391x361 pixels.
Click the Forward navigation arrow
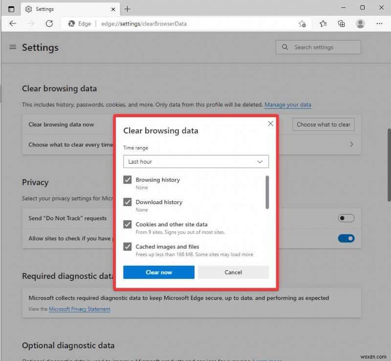(31, 23)
